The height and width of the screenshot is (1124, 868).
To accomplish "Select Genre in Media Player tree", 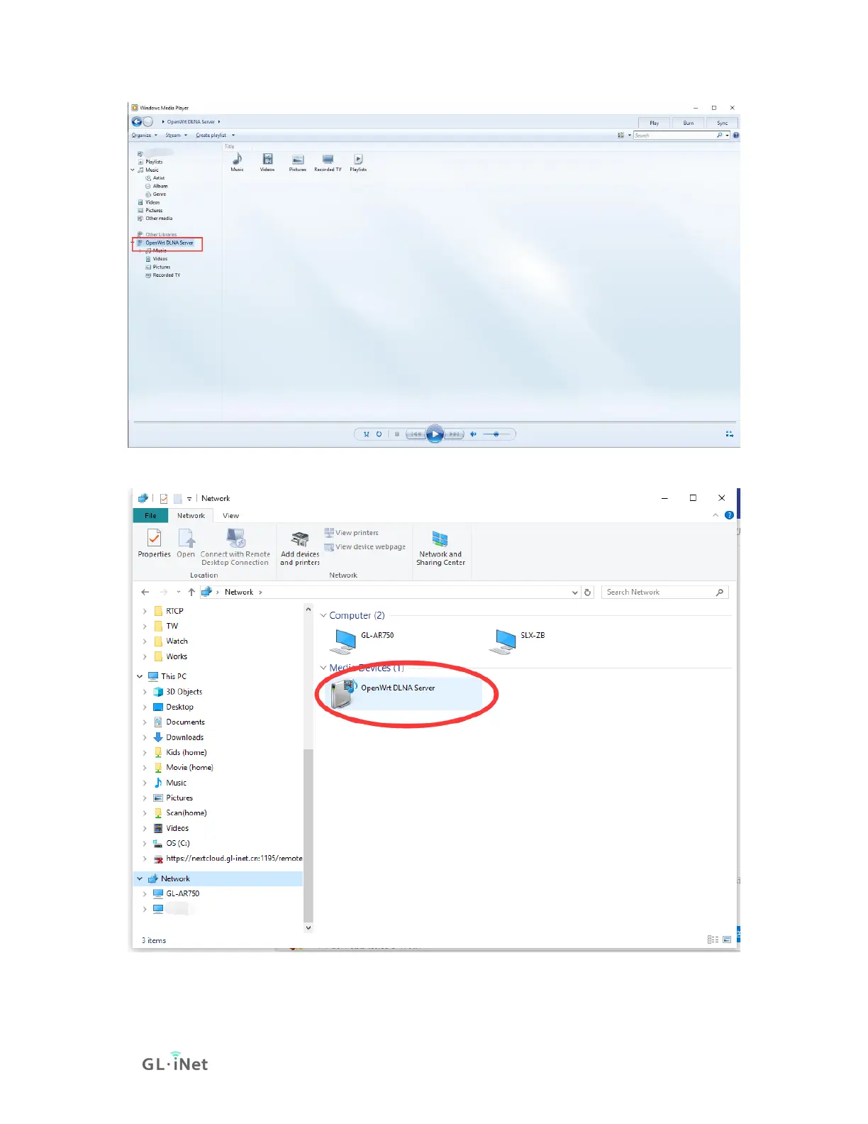I will 159,194.
